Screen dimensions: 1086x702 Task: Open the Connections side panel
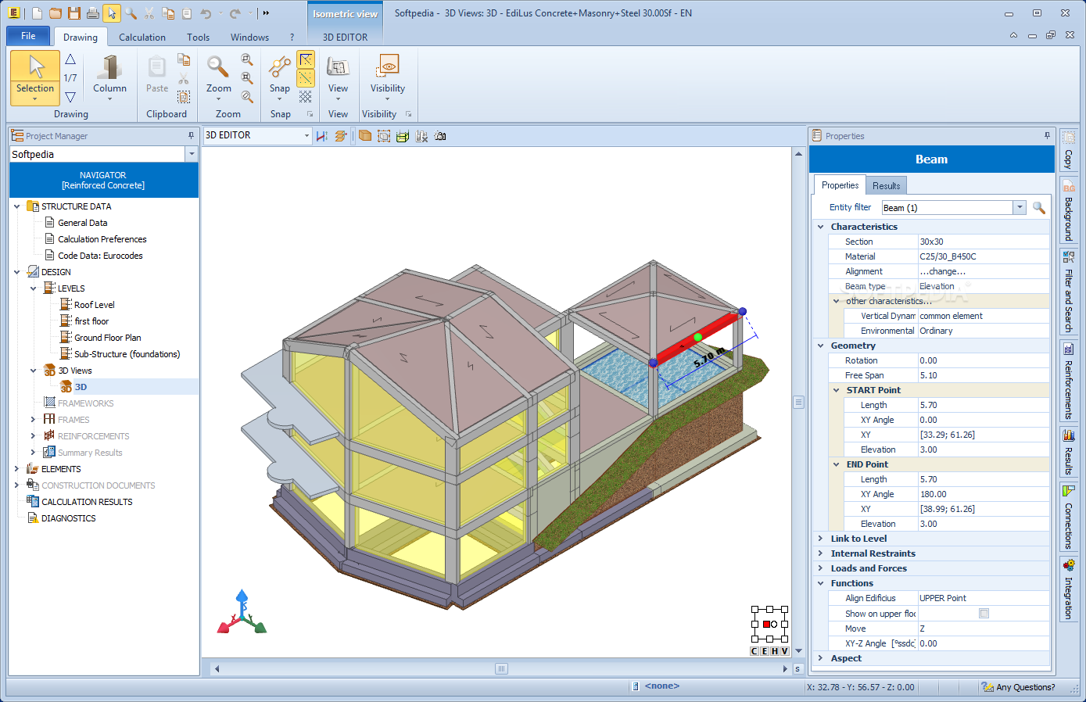pyautogui.click(x=1068, y=517)
